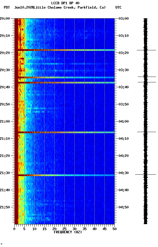Screen dimensions: 158x247
Task: Click the title text 'LCCB DP1 BP 40'
Action: (65, 3)
